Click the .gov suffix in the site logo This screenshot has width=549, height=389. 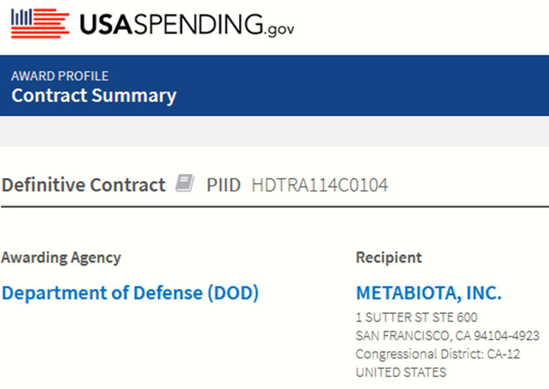[280, 29]
